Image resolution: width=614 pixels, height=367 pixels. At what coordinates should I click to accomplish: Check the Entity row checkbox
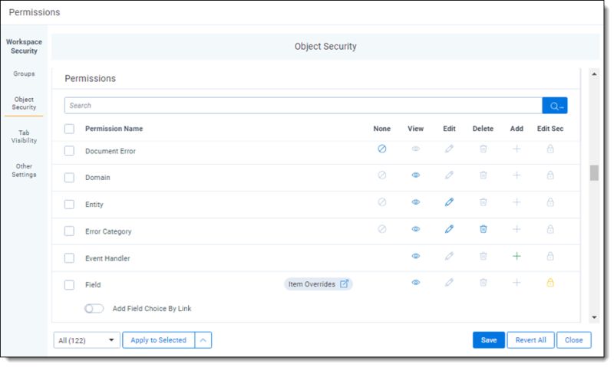[69, 205]
